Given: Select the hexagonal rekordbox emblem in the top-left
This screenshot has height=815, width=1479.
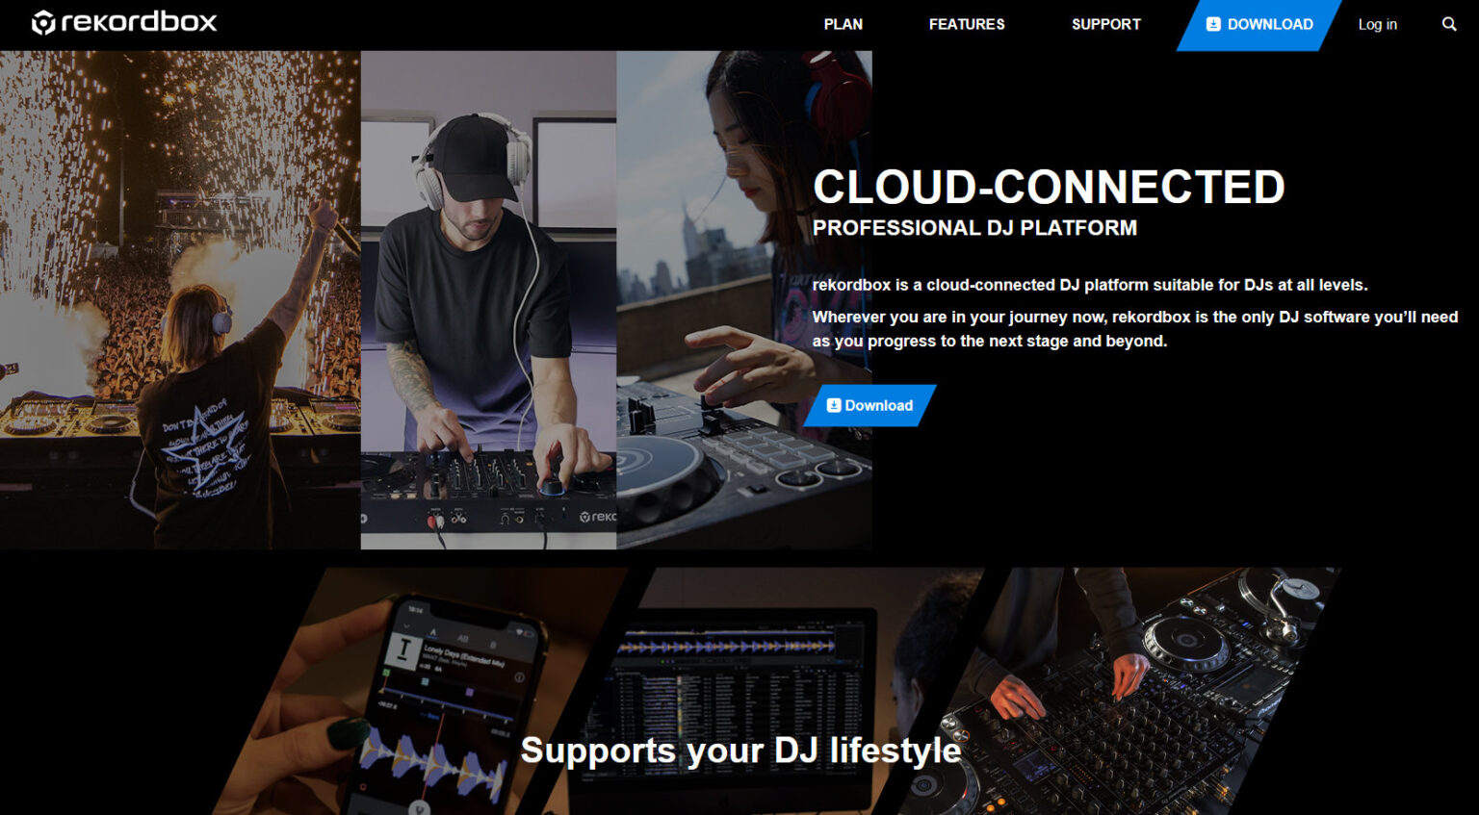Looking at the screenshot, I should tap(43, 21).
